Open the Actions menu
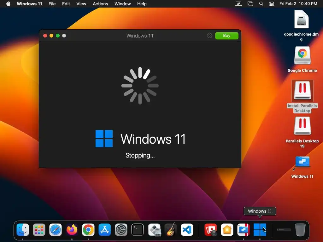Viewport: 323px width, 242px height. click(x=100, y=4)
